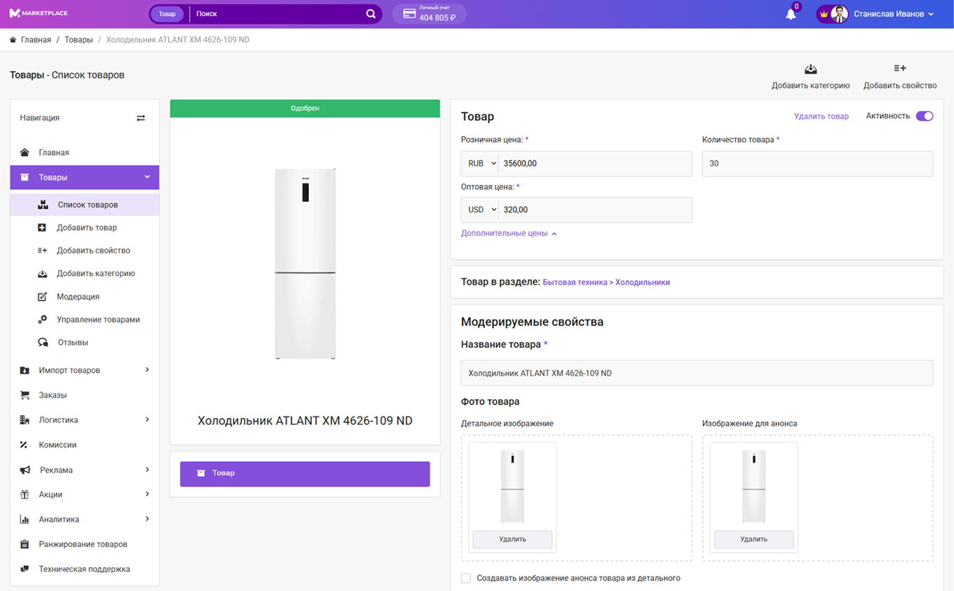Click the Управление товарами gears icon
The width and height of the screenshot is (954, 591).
[42, 320]
